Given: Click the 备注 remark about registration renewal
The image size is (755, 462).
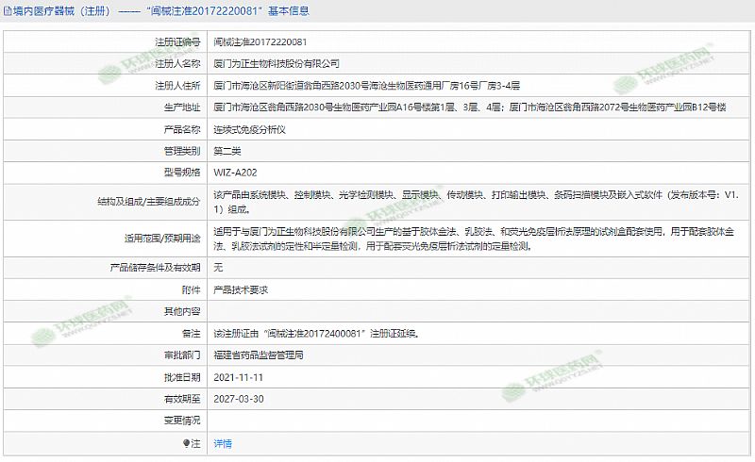Looking at the screenshot, I should pos(315,334).
